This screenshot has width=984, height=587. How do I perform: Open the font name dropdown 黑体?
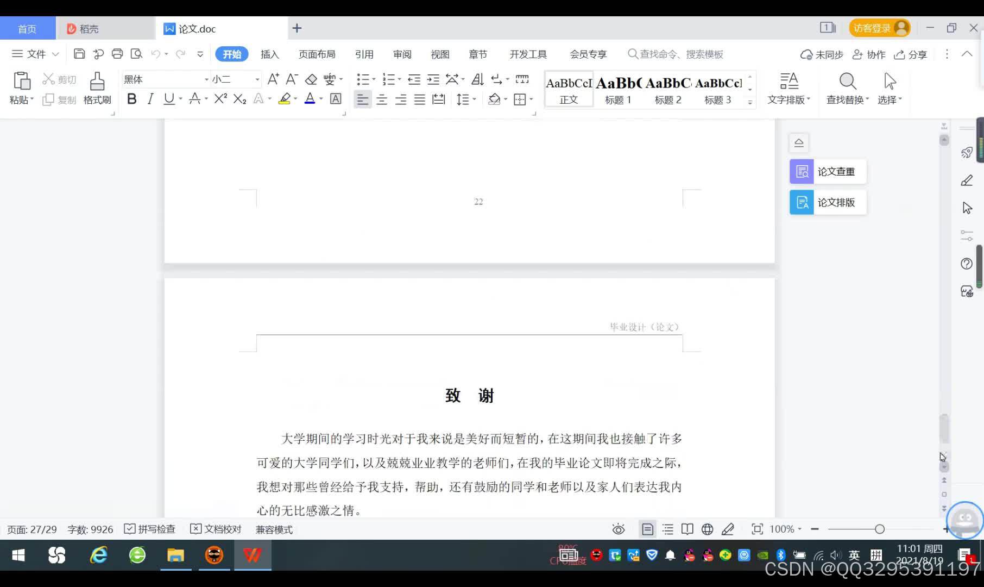pyautogui.click(x=206, y=79)
